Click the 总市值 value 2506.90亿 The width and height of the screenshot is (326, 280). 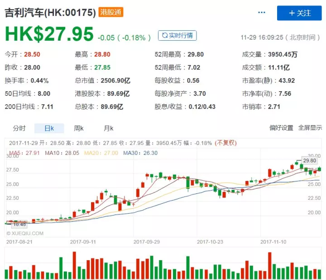pos(115,80)
